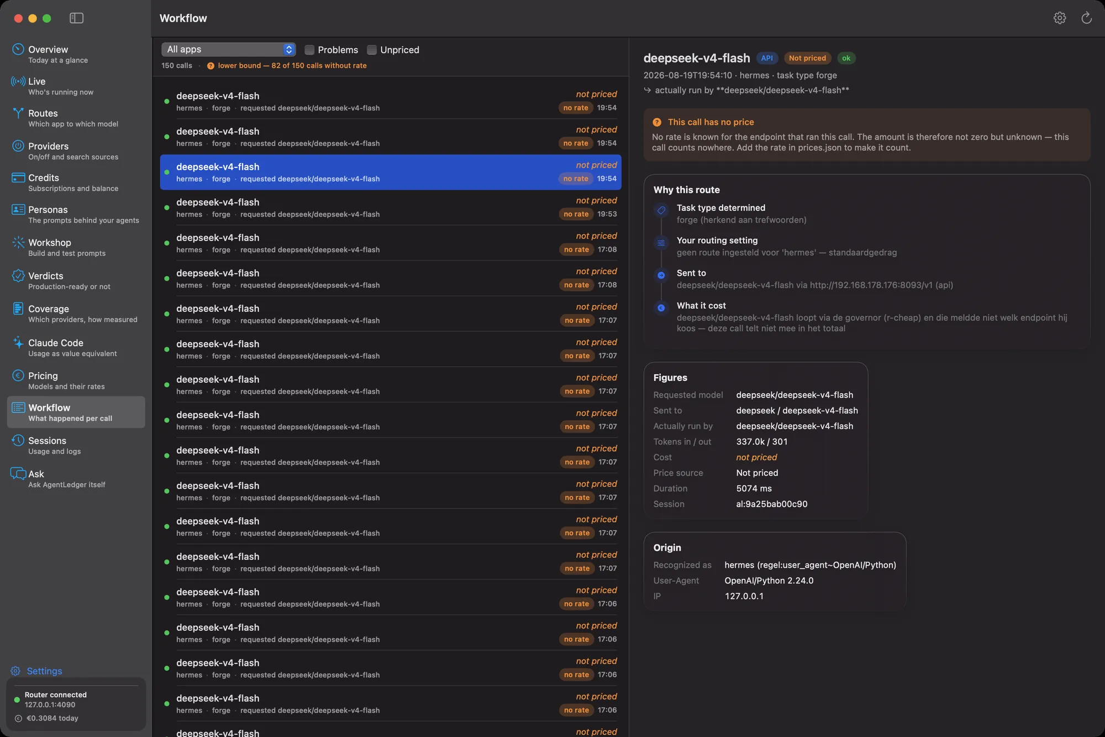1105x737 pixels.
Task: Click the Price source value Not priced
Action: [x=757, y=473]
